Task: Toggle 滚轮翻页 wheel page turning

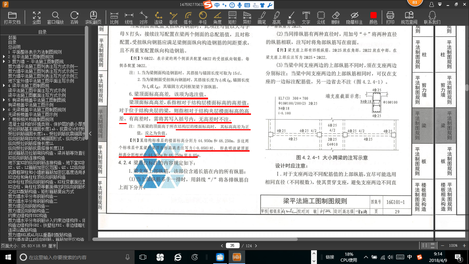Action: tap(93, 18)
